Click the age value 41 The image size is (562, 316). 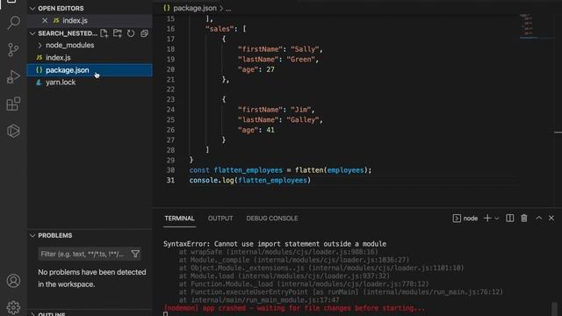coord(270,130)
